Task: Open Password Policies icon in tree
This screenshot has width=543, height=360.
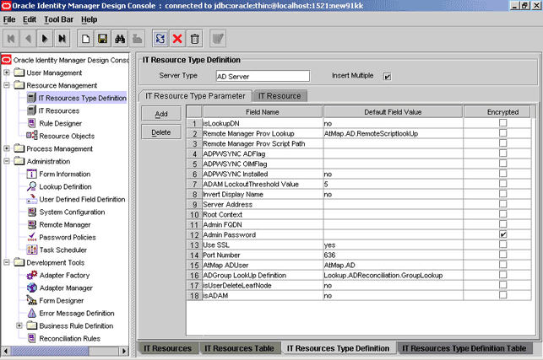Action: 31,237
